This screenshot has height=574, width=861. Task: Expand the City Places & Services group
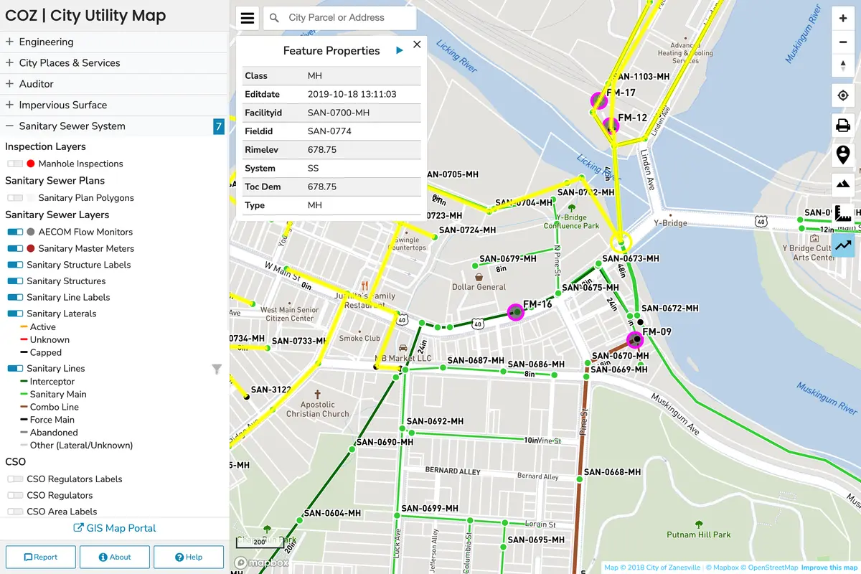[x=10, y=63]
